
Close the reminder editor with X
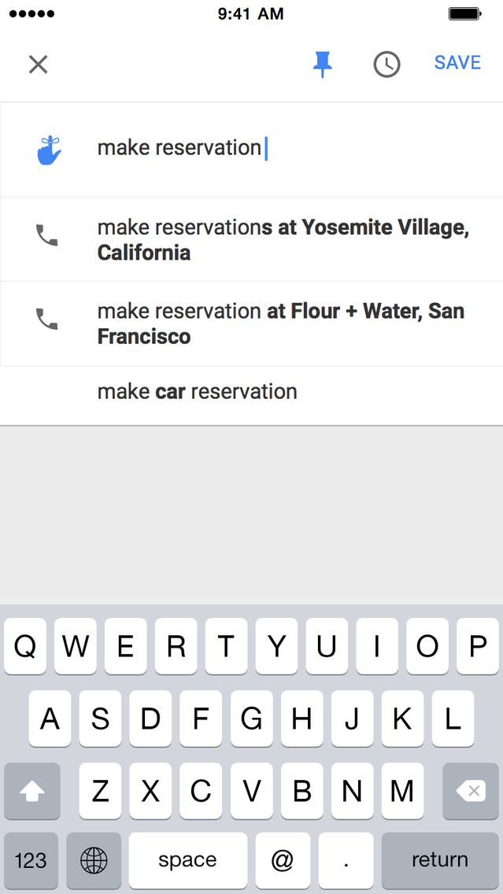click(x=38, y=64)
